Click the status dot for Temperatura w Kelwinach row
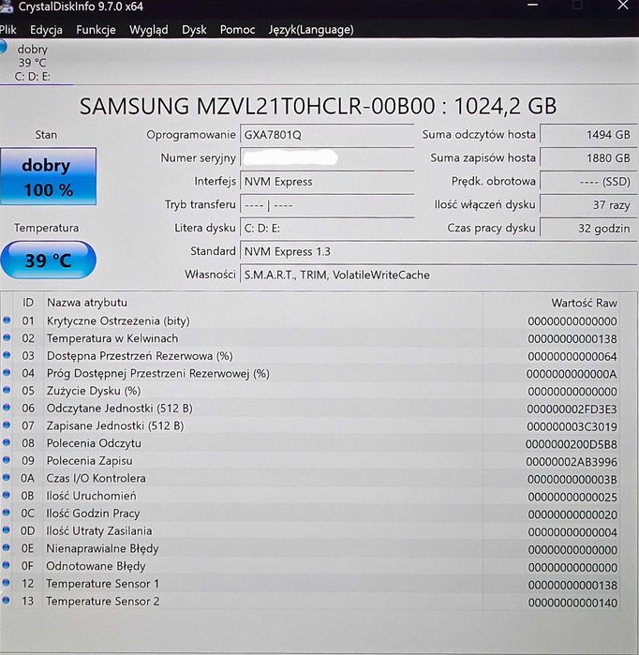The image size is (639, 655). pyautogui.click(x=7, y=338)
